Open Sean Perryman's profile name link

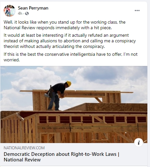(33, 8)
